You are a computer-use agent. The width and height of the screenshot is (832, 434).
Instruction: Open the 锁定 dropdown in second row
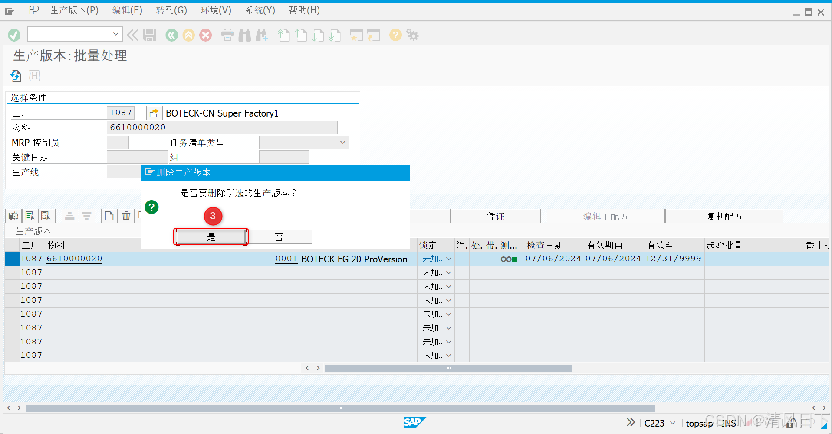pos(449,273)
